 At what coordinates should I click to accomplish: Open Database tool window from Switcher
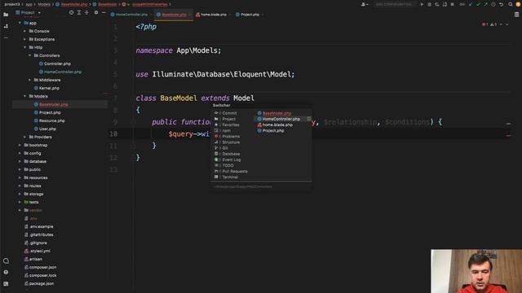pyautogui.click(x=231, y=154)
